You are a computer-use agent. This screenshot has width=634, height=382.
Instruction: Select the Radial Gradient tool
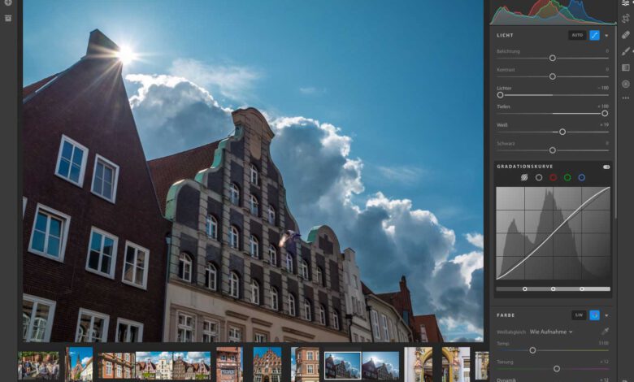pyautogui.click(x=626, y=84)
